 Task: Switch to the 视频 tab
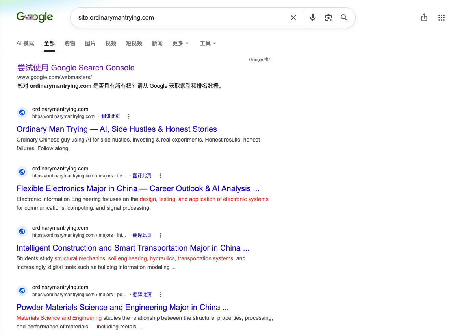(111, 43)
